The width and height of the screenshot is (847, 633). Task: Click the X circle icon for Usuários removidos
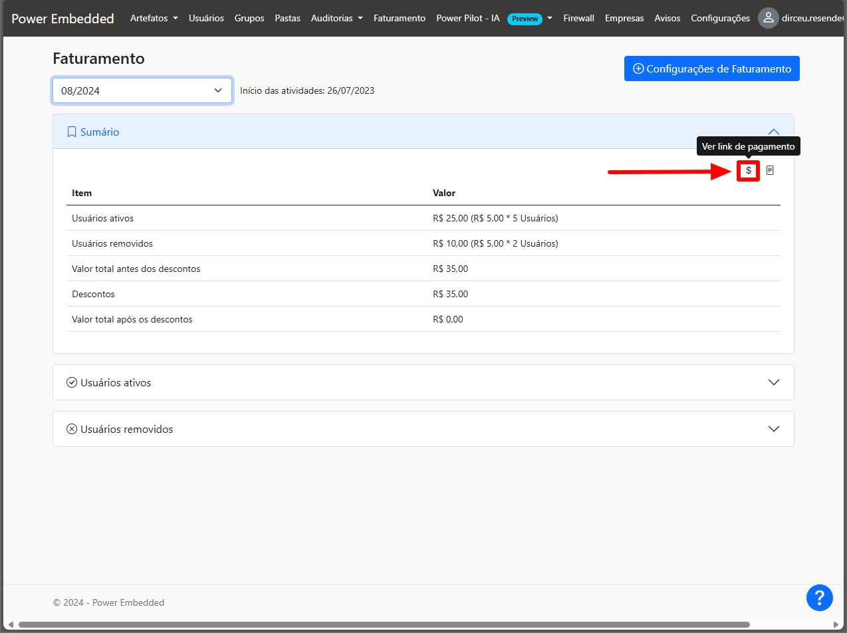coord(72,429)
